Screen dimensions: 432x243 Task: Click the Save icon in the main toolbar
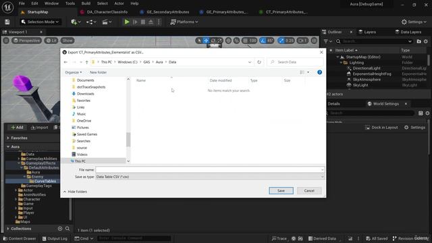pos(7,22)
